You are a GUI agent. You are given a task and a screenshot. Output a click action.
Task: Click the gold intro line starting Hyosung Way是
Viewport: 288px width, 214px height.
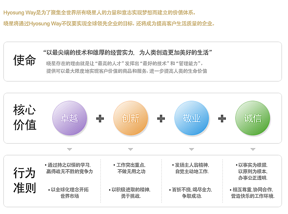pyautogui.click(x=100, y=12)
